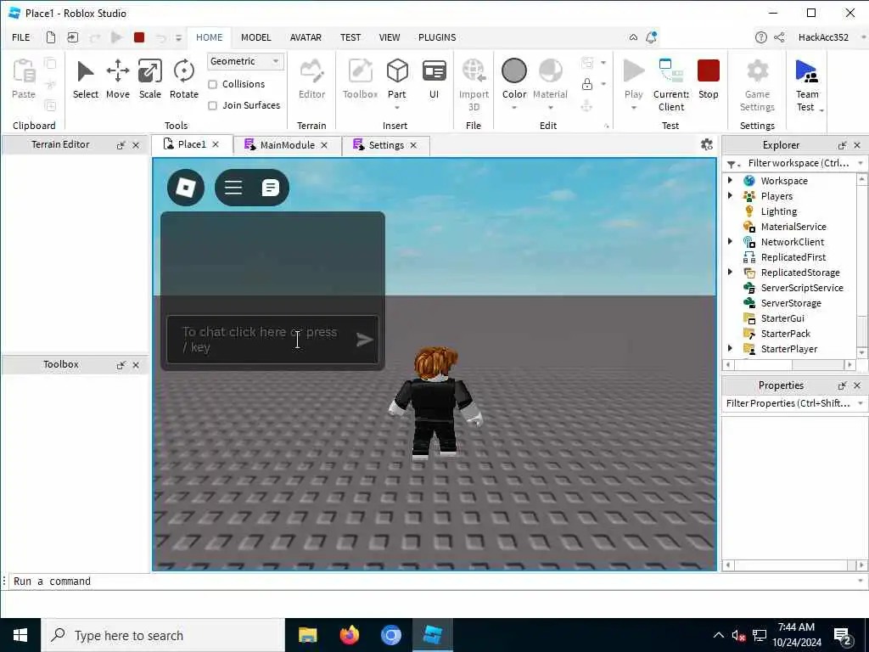Image resolution: width=869 pixels, height=652 pixels.
Task: Enable the Join Surfaces checkbox
Action: tap(212, 105)
